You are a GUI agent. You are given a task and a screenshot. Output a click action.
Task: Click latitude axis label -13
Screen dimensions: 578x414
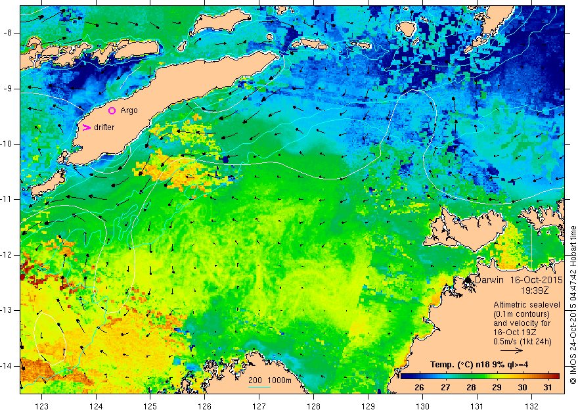coord(6,310)
